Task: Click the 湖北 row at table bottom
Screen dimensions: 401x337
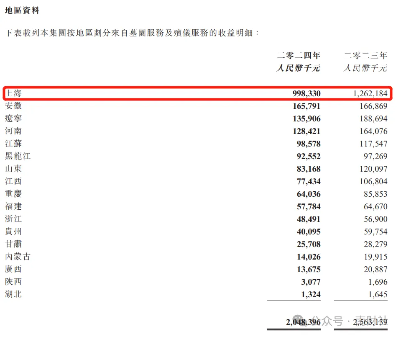Action: pyautogui.click(x=14, y=294)
